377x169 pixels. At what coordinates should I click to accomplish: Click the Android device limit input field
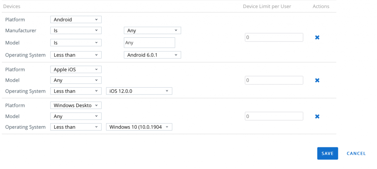click(274, 37)
